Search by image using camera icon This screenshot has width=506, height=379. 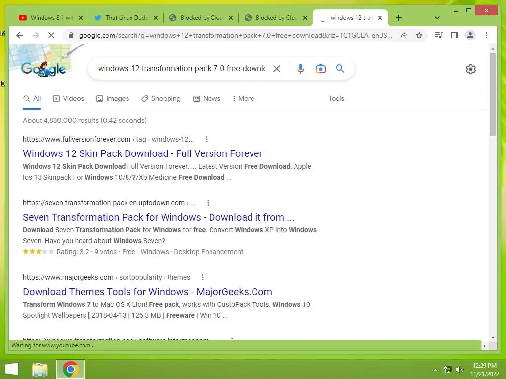[x=320, y=68]
